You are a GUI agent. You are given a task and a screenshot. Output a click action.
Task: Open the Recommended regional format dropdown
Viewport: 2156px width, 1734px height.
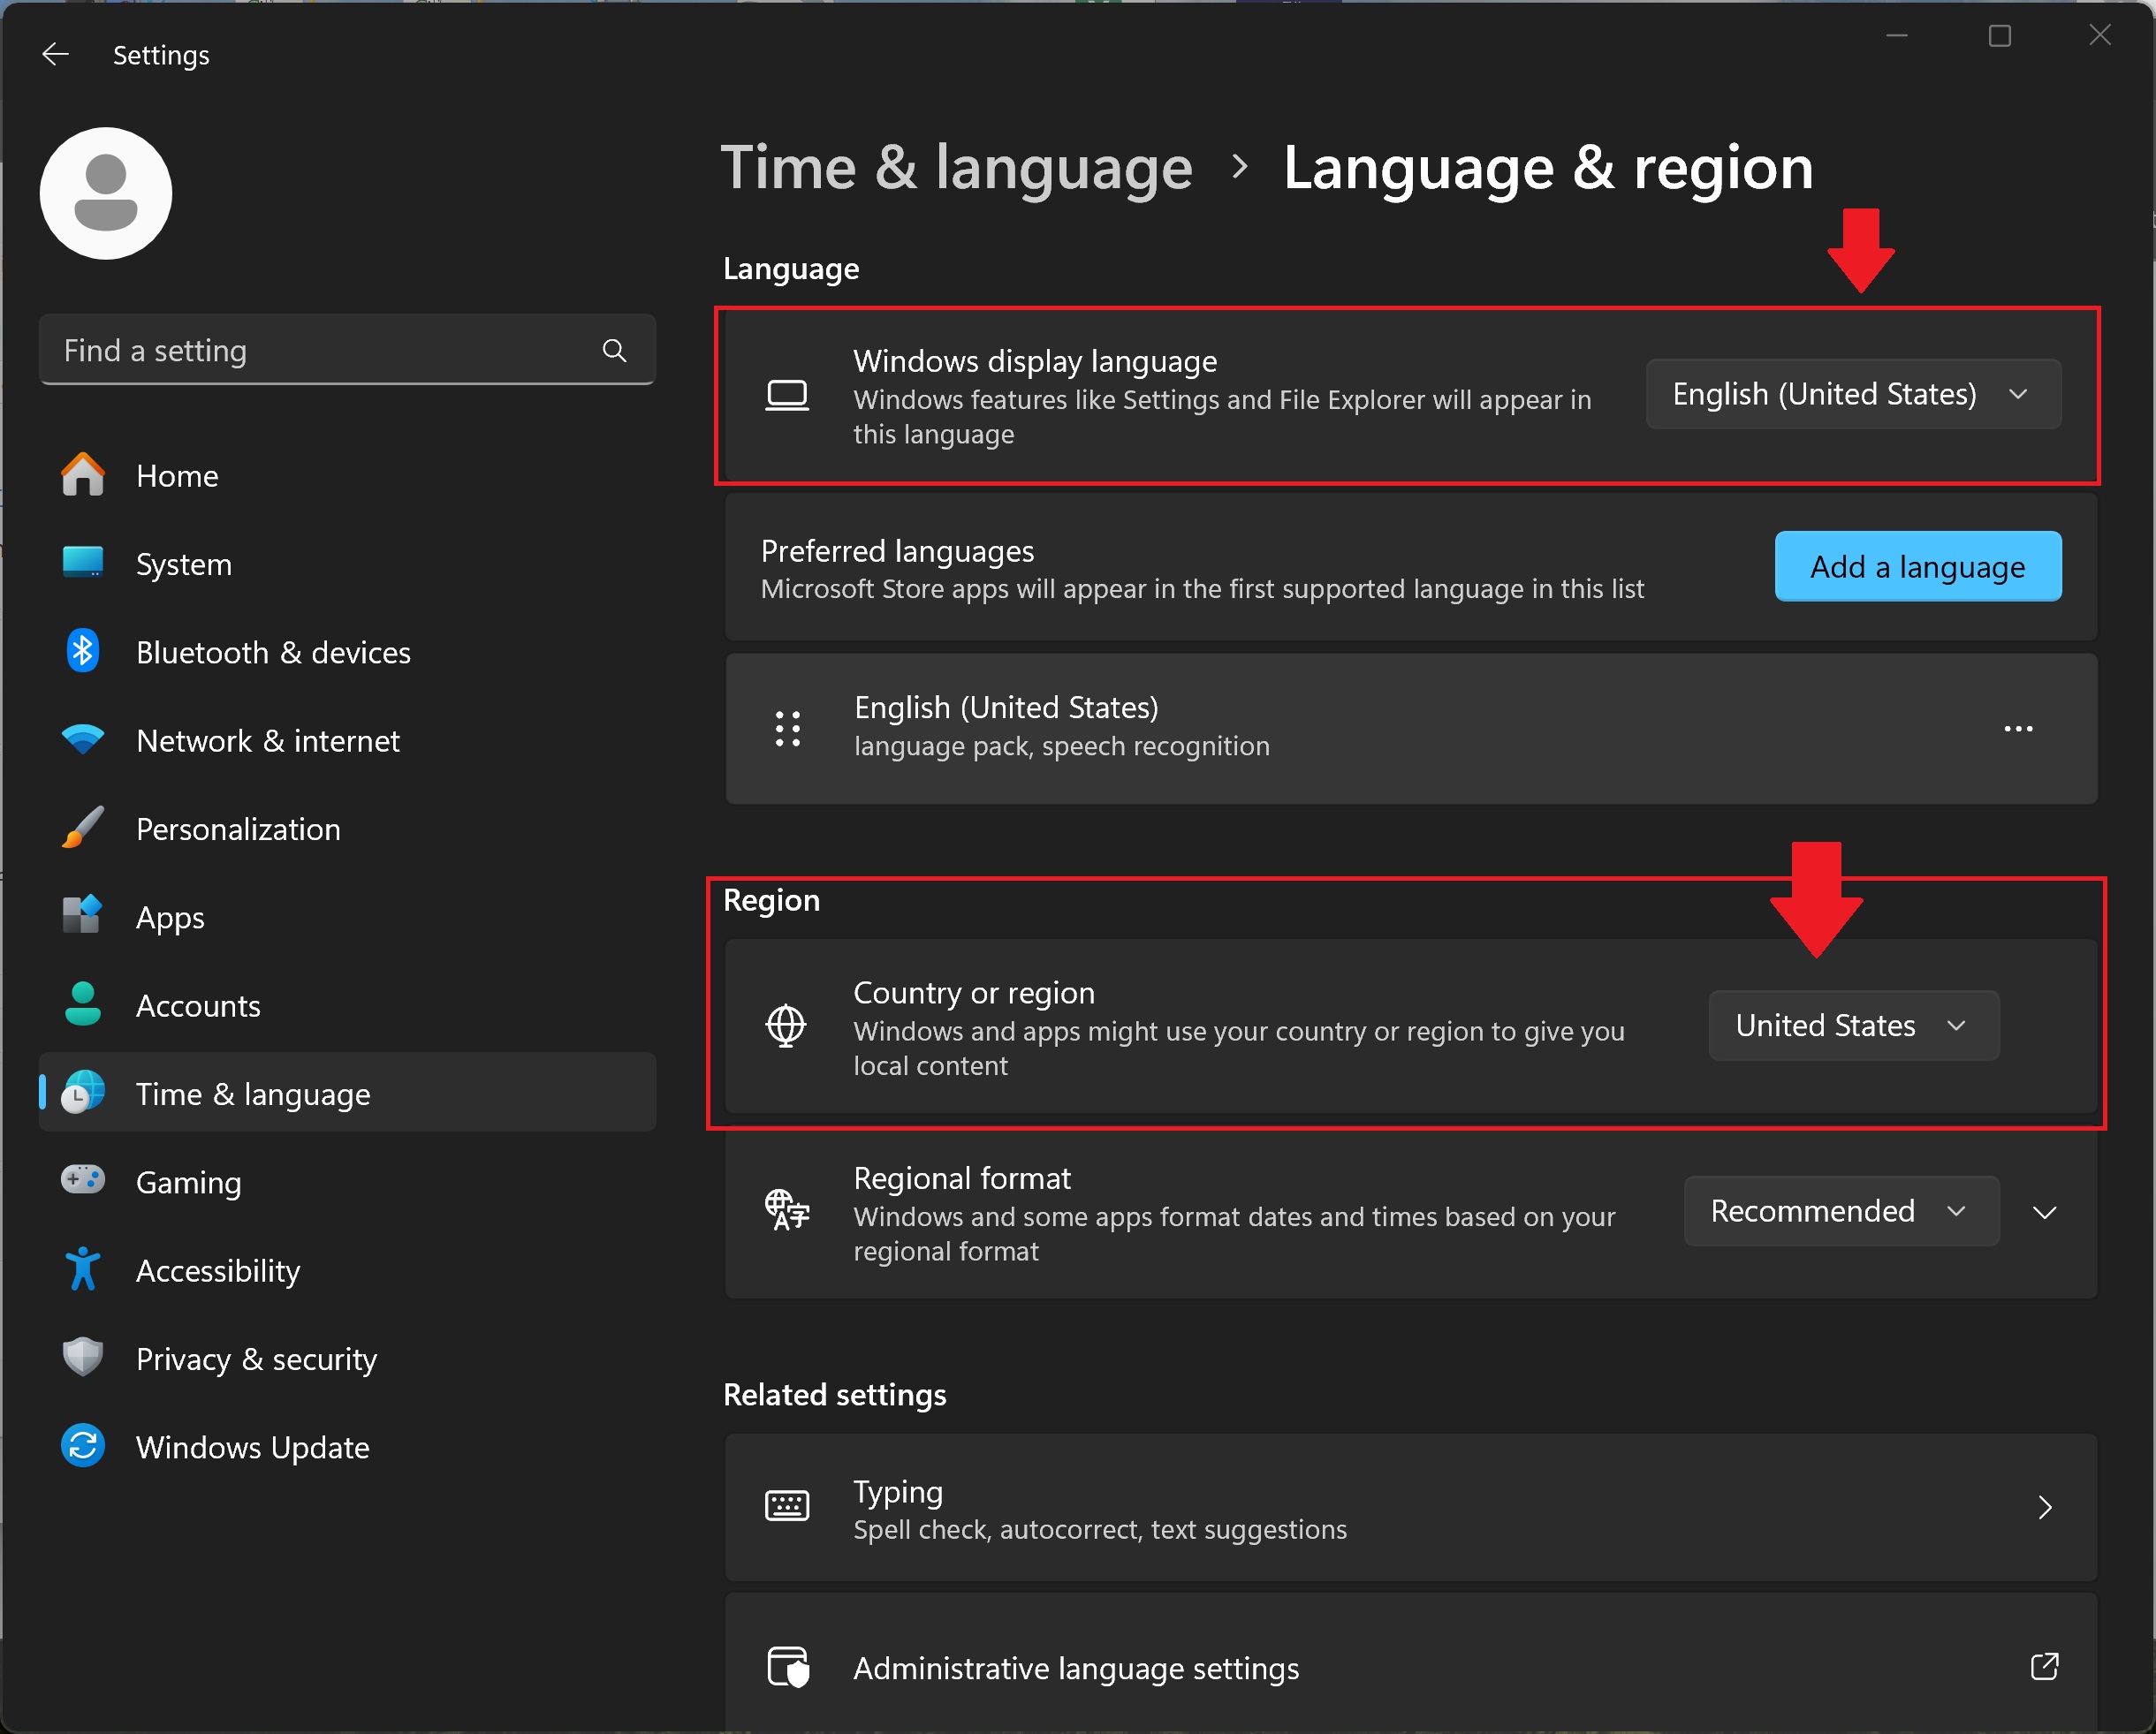(x=1841, y=1211)
